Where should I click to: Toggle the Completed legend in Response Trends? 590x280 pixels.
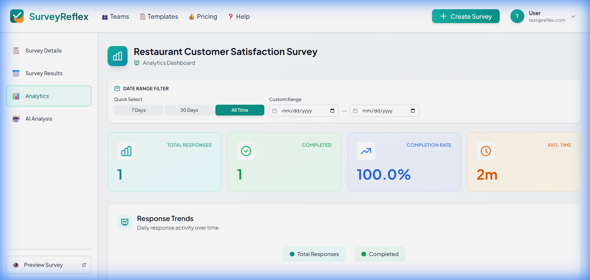(x=380, y=254)
